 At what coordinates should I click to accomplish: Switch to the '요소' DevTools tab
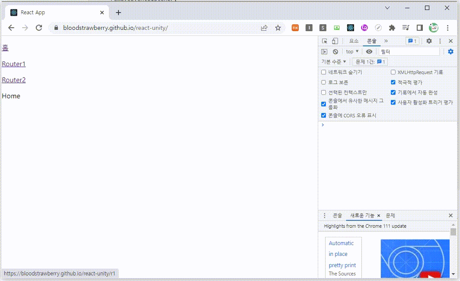point(354,41)
